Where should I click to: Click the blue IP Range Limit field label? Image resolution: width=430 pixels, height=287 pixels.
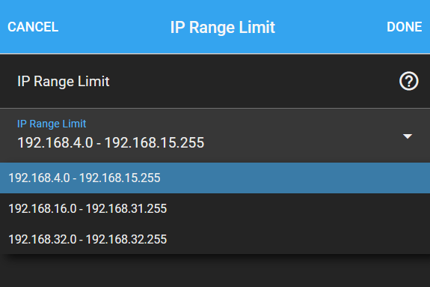coord(52,124)
